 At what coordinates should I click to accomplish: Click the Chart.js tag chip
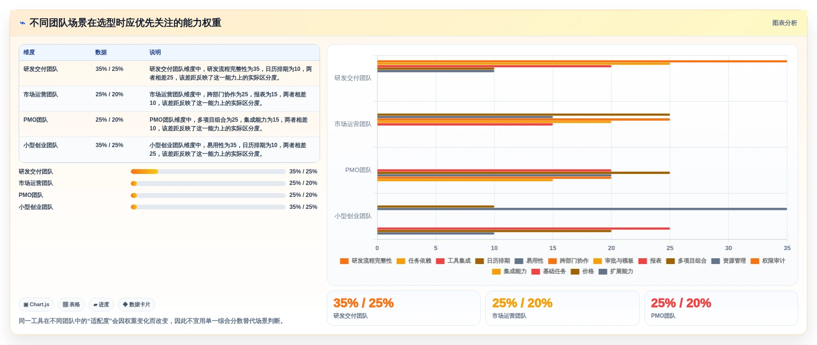tap(36, 304)
